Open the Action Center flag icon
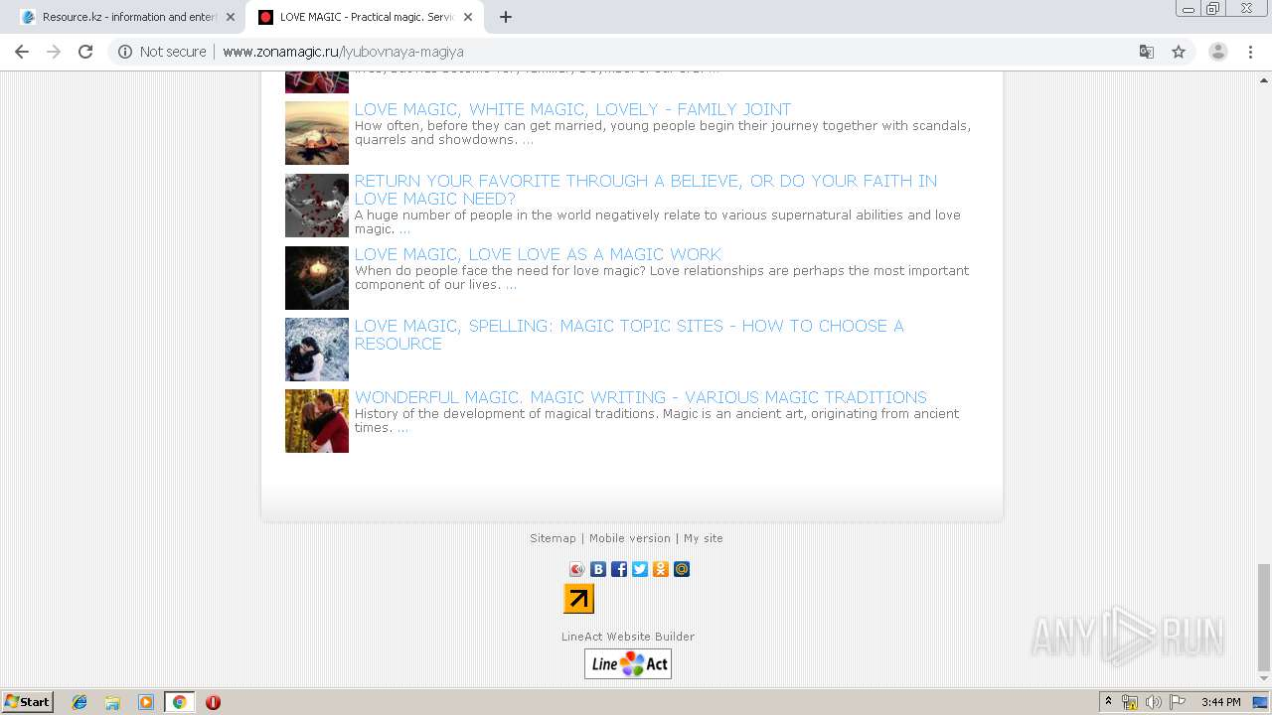The height and width of the screenshot is (715, 1272). [x=1178, y=702]
